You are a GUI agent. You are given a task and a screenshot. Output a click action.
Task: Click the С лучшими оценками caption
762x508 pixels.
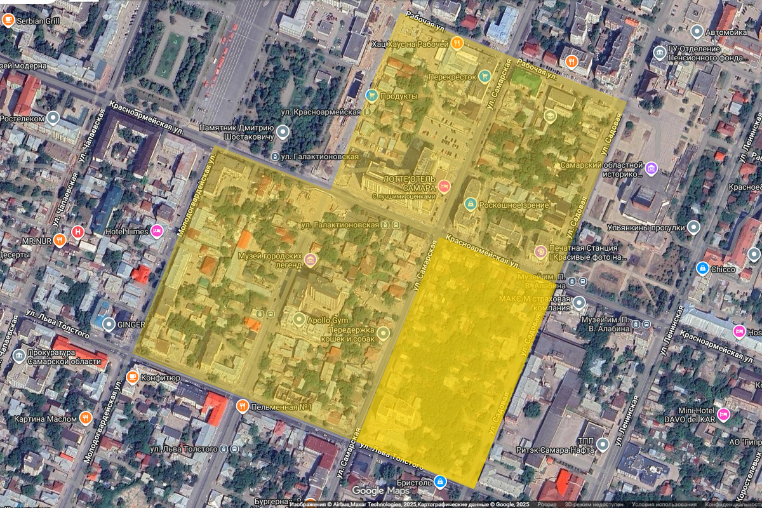404,196
